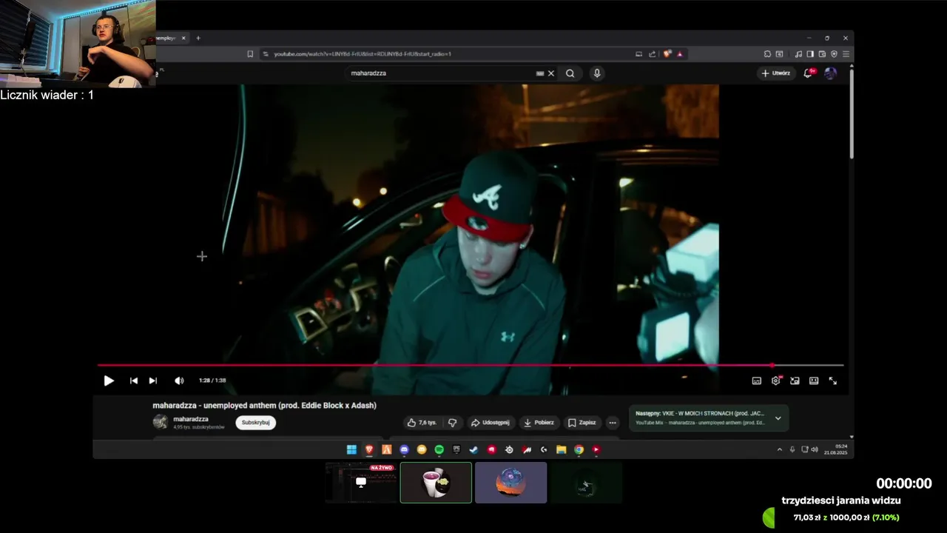Viewport: 947px width, 533px height.
Task: Click the red video progress bar
Action: click(471, 365)
